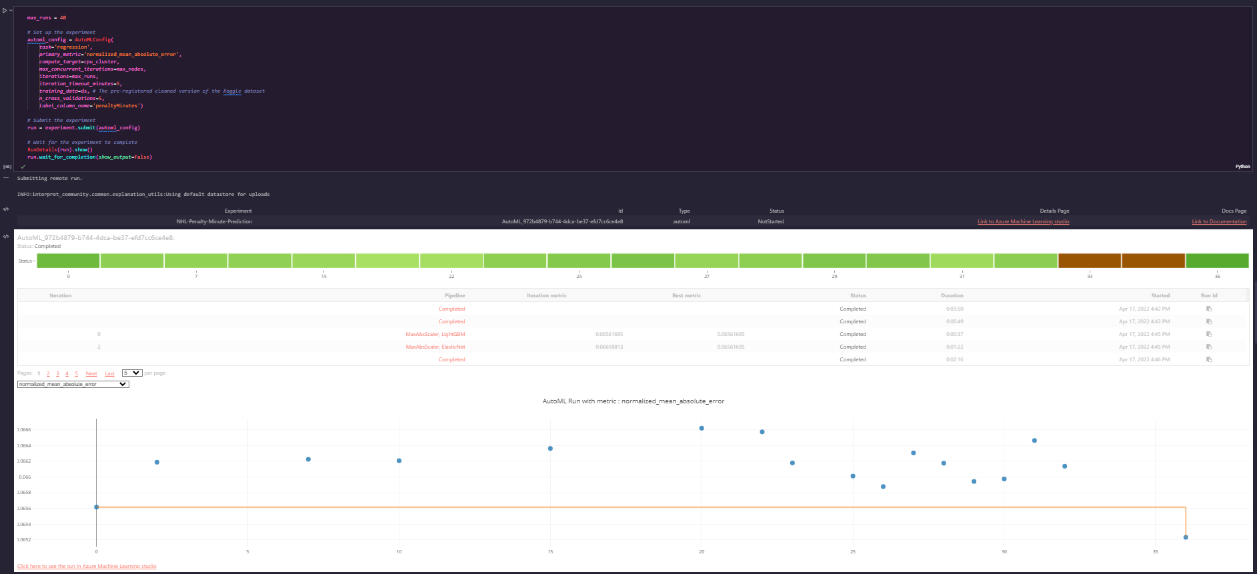1257x574 pixels.
Task: Select dark green status block above tick 36
Action: (x=1217, y=261)
